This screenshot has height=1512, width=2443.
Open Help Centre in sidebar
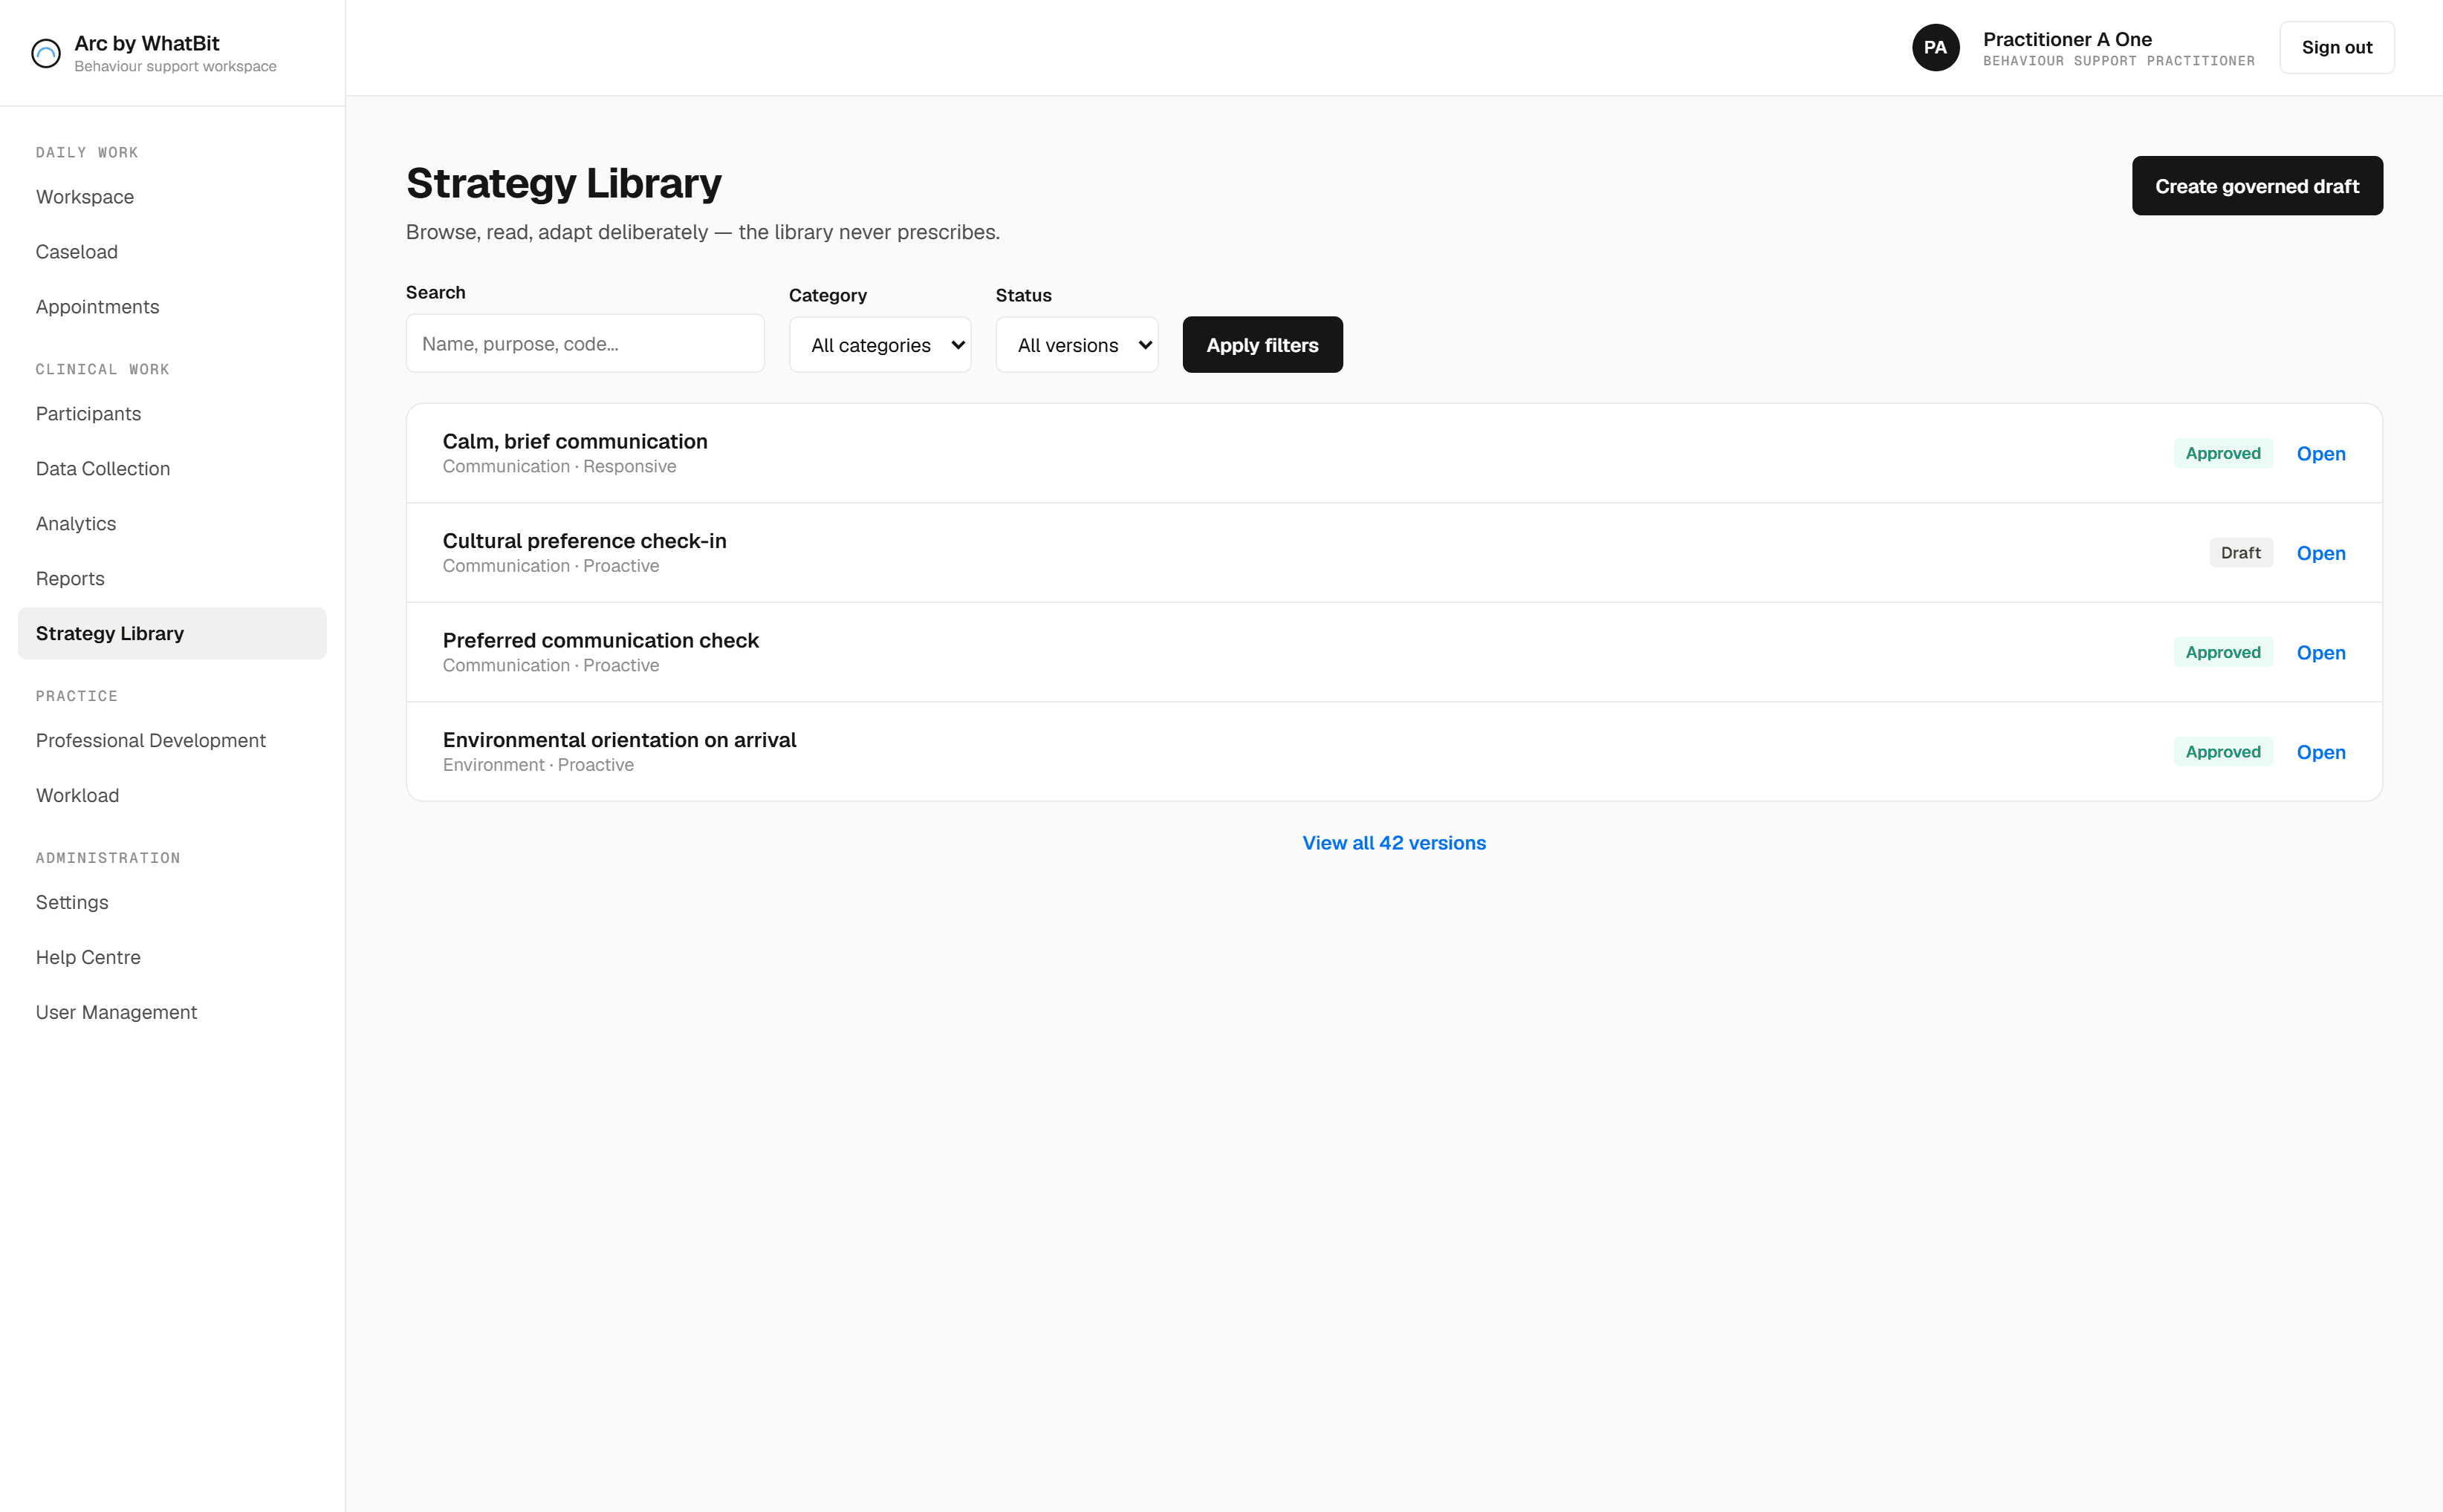[x=172, y=957]
